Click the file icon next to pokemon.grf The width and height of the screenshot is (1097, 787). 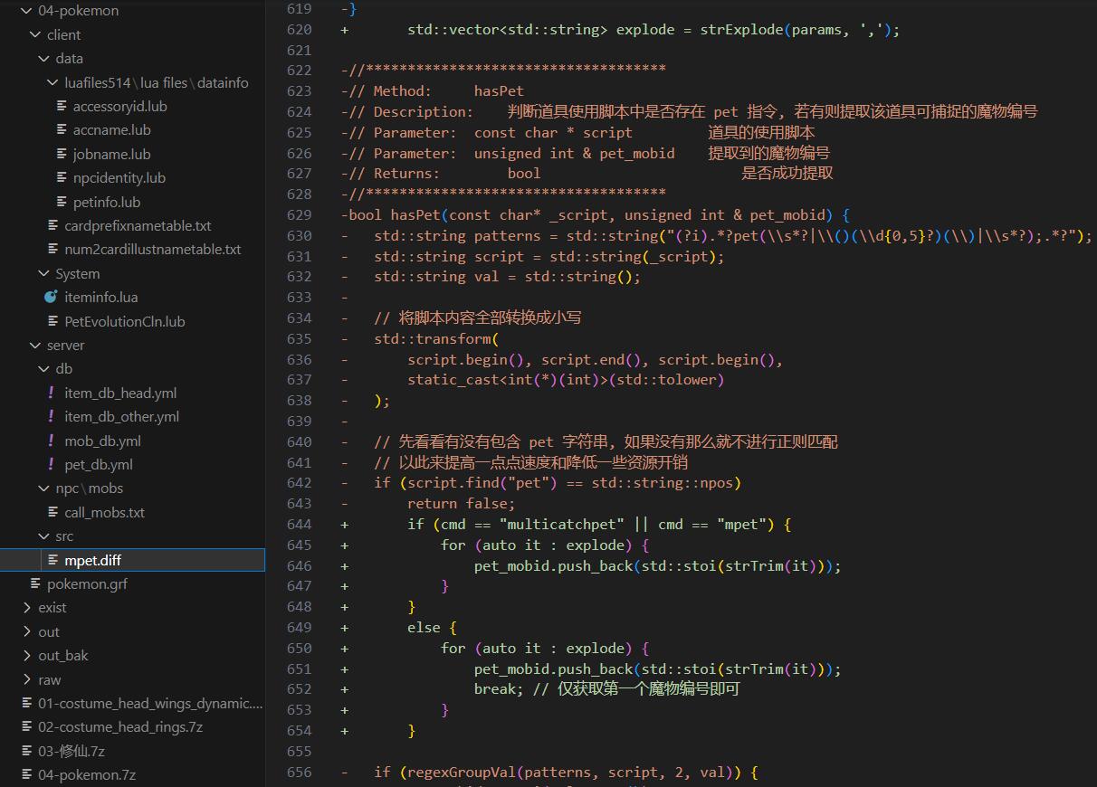36,584
